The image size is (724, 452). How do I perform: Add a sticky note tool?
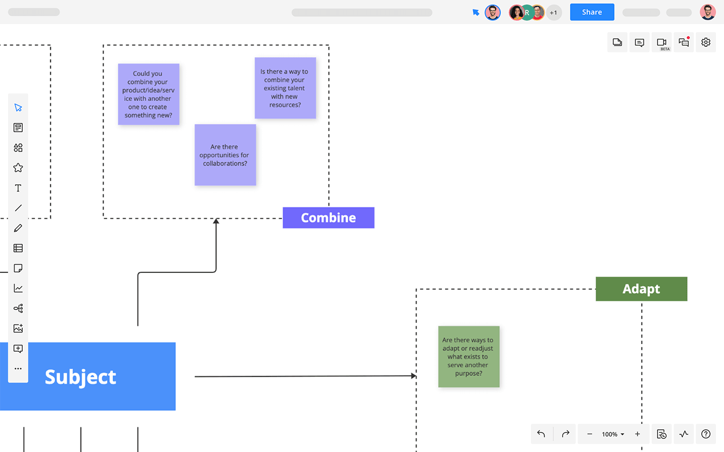click(18, 268)
